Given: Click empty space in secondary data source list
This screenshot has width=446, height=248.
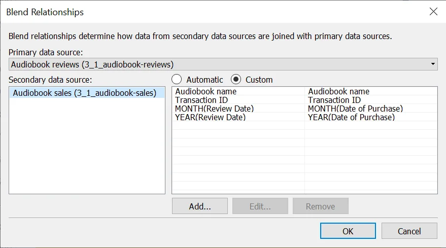Looking at the screenshot, I should (87, 152).
